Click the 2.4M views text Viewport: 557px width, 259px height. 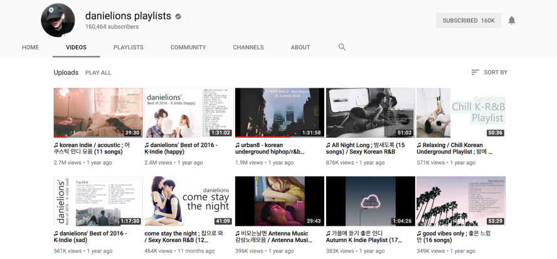tap(158, 163)
